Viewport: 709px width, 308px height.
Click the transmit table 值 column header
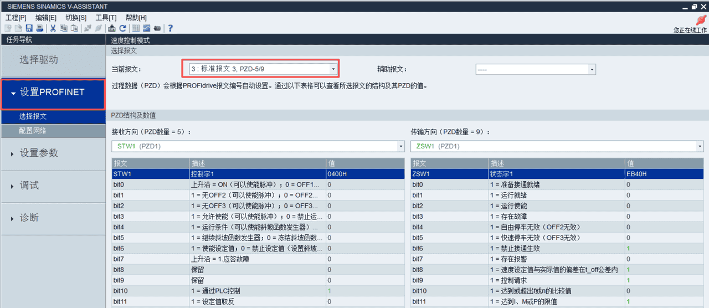click(x=664, y=163)
